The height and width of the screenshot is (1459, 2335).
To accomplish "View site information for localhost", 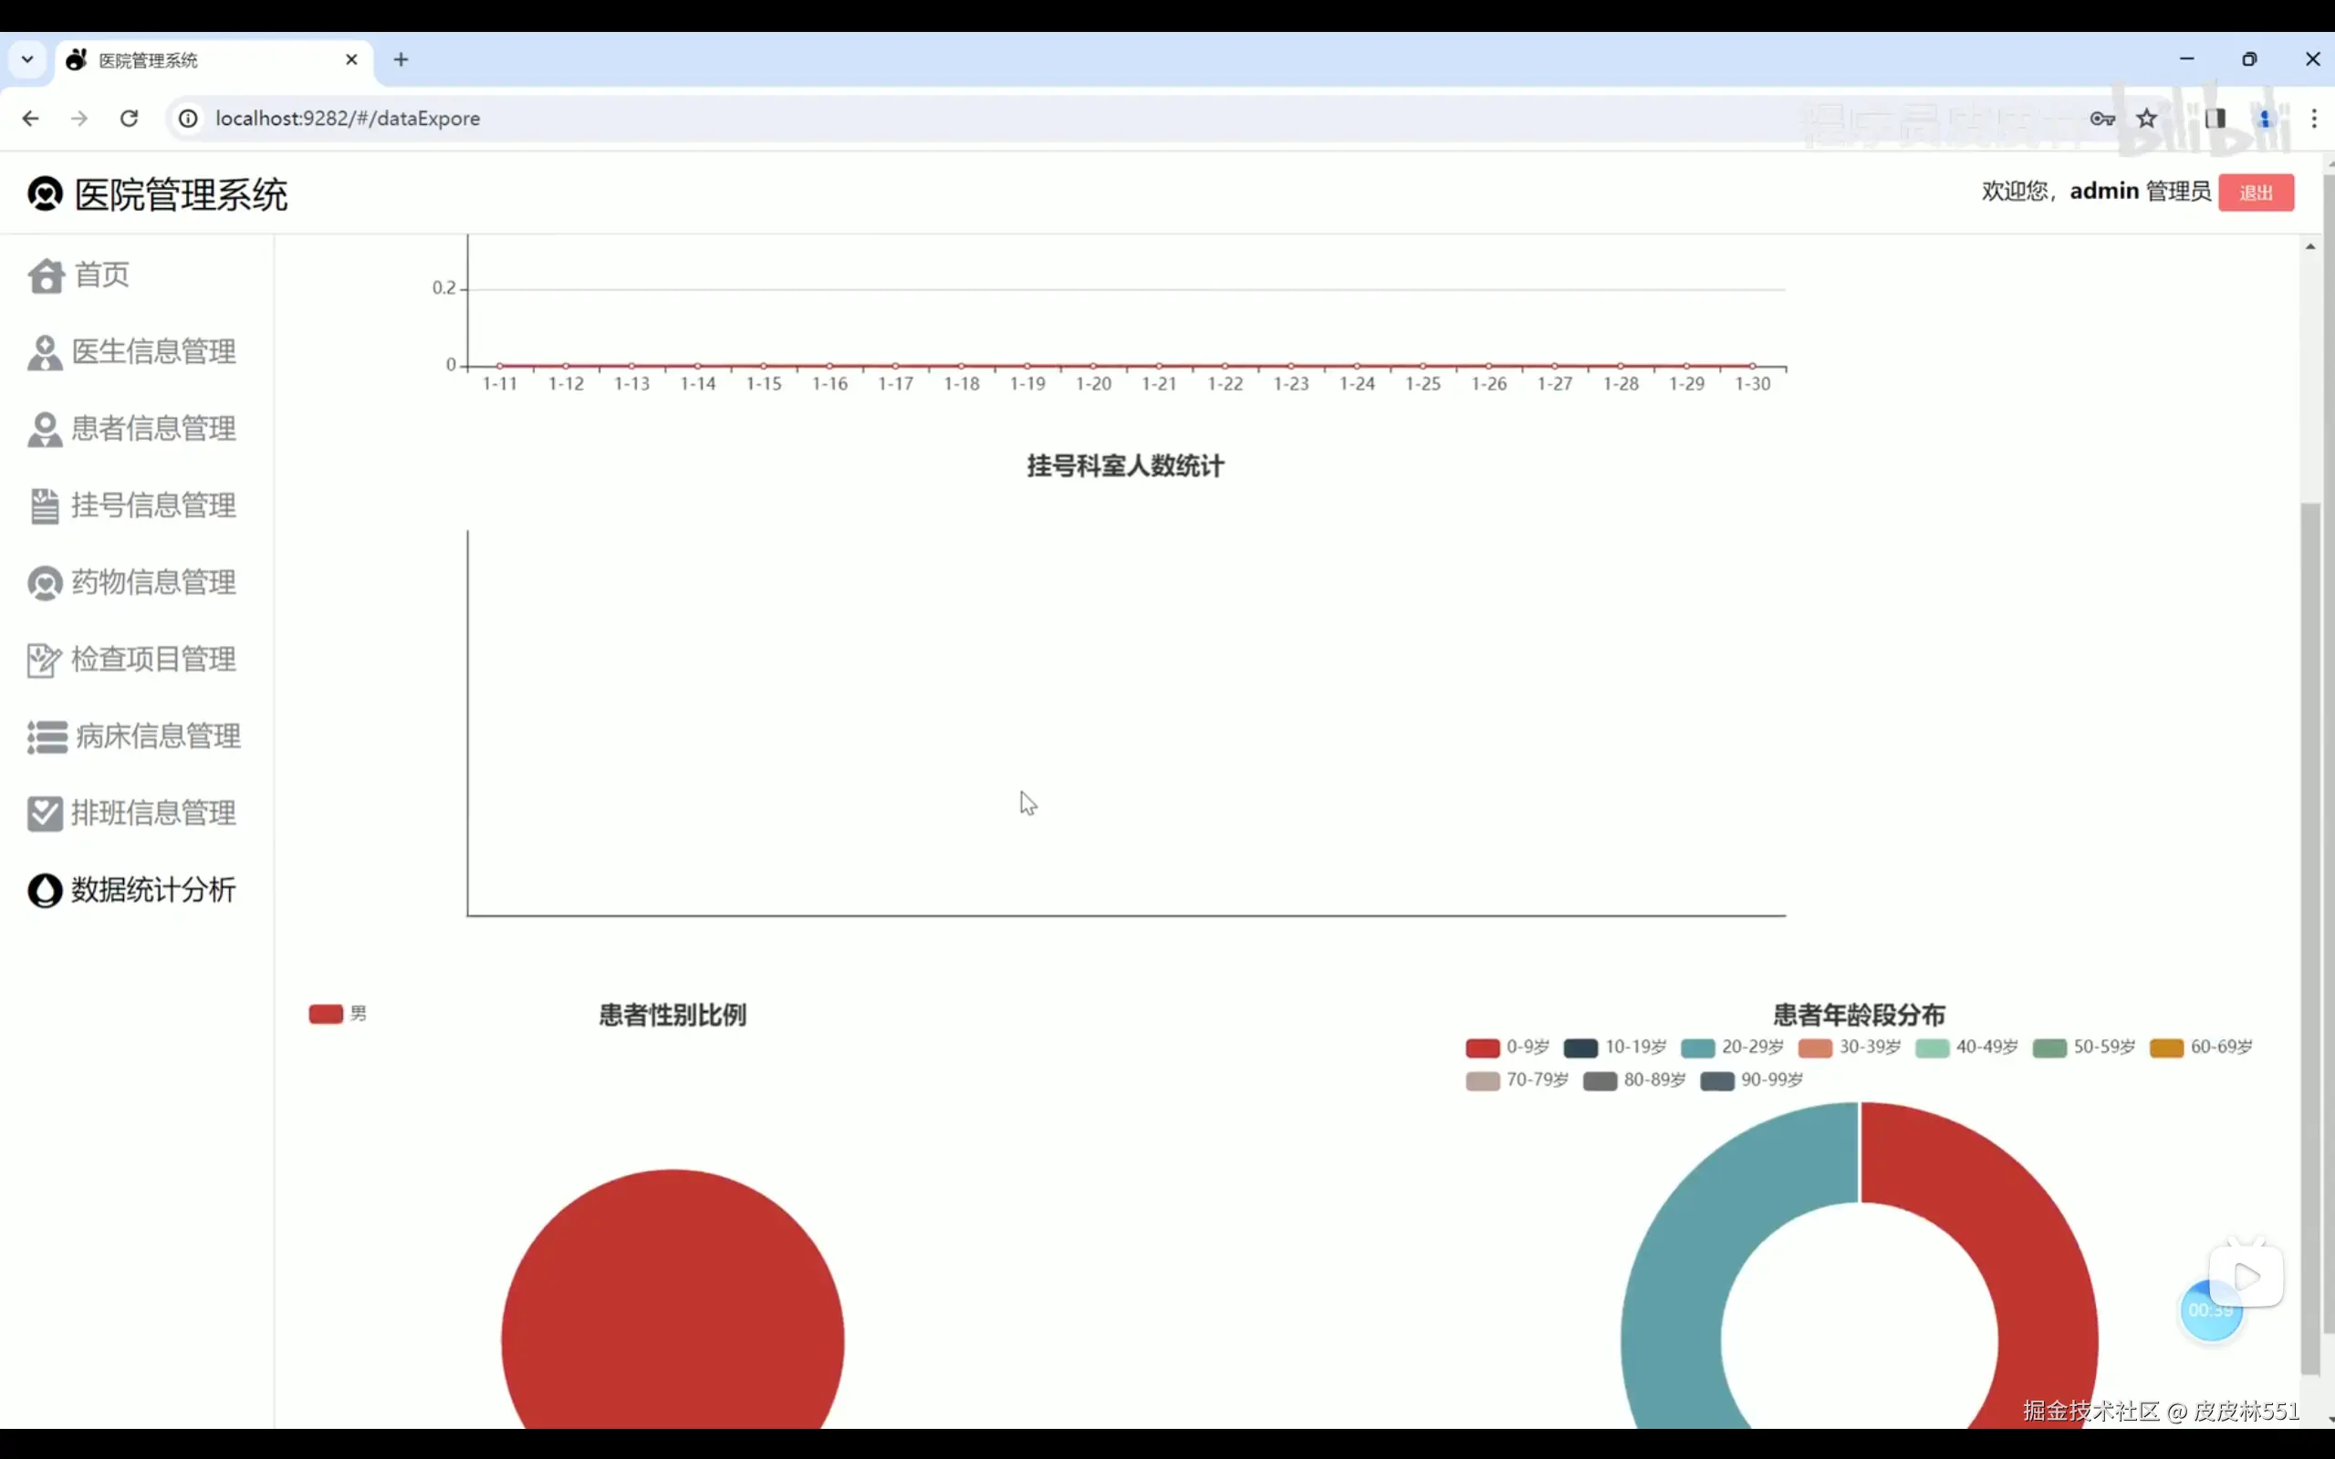I will tap(188, 119).
